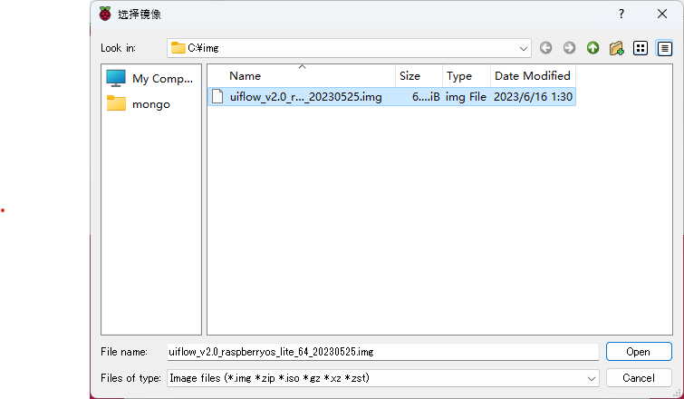684x399 pixels.
Task: Click the sort indicator arrow above Name
Action: coord(302,67)
